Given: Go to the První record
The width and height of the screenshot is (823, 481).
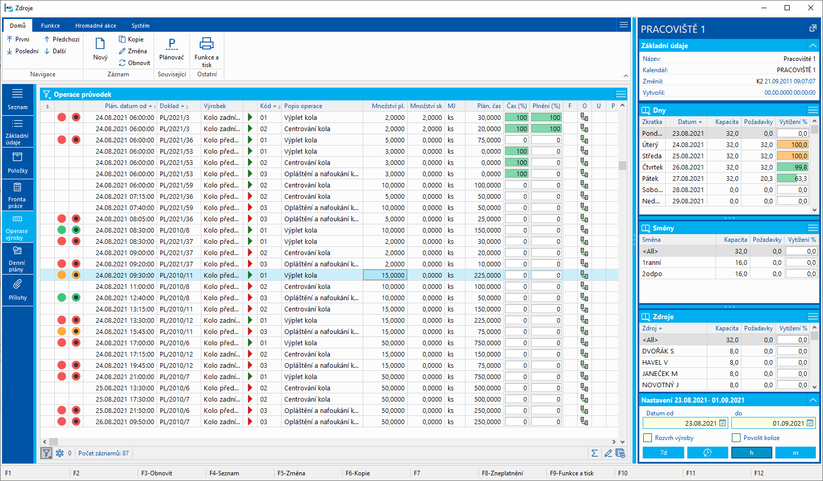Looking at the screenshot, I should 18,39.
